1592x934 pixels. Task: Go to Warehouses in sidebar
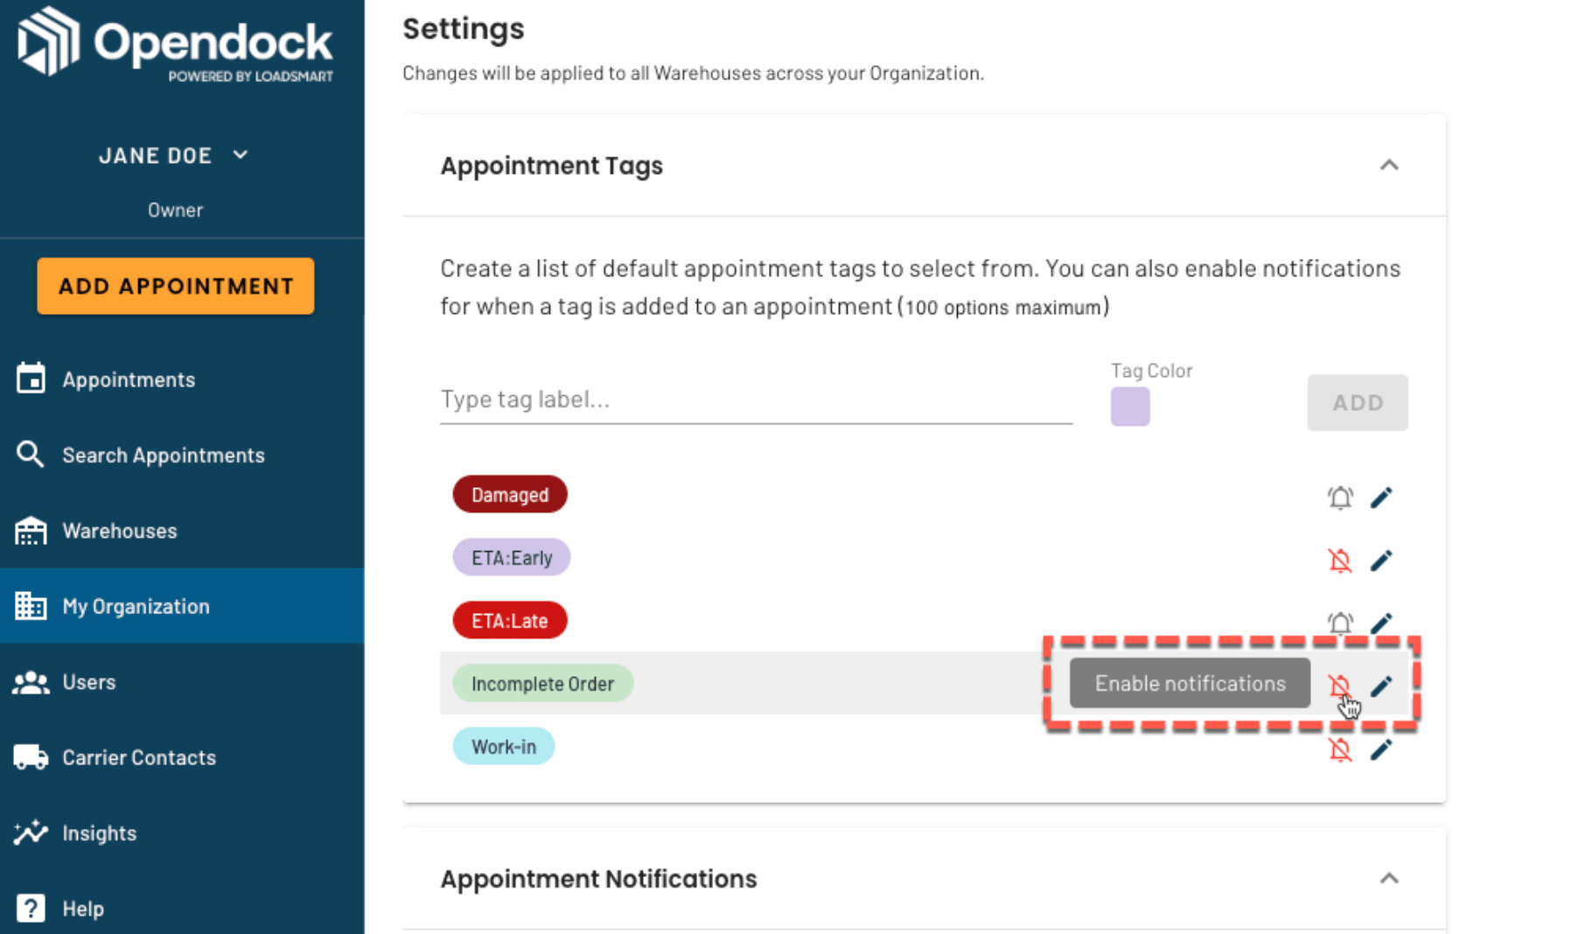click(120, 531)
